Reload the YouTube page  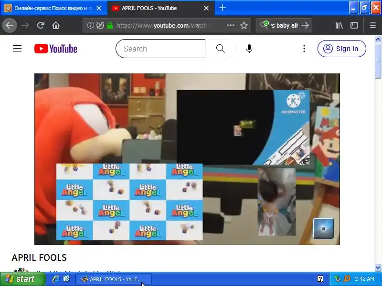pos(41,25)
